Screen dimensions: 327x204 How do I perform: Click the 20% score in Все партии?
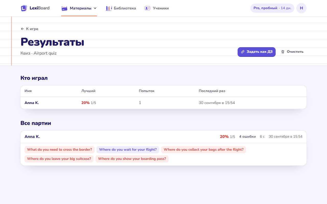tap(224, 137)
